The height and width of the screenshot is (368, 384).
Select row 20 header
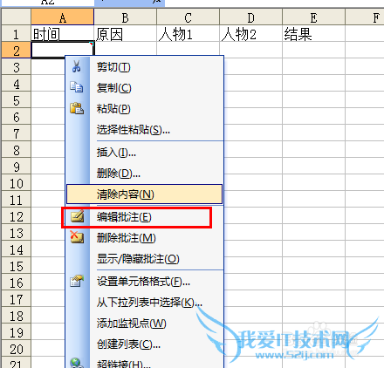(17, 349)
